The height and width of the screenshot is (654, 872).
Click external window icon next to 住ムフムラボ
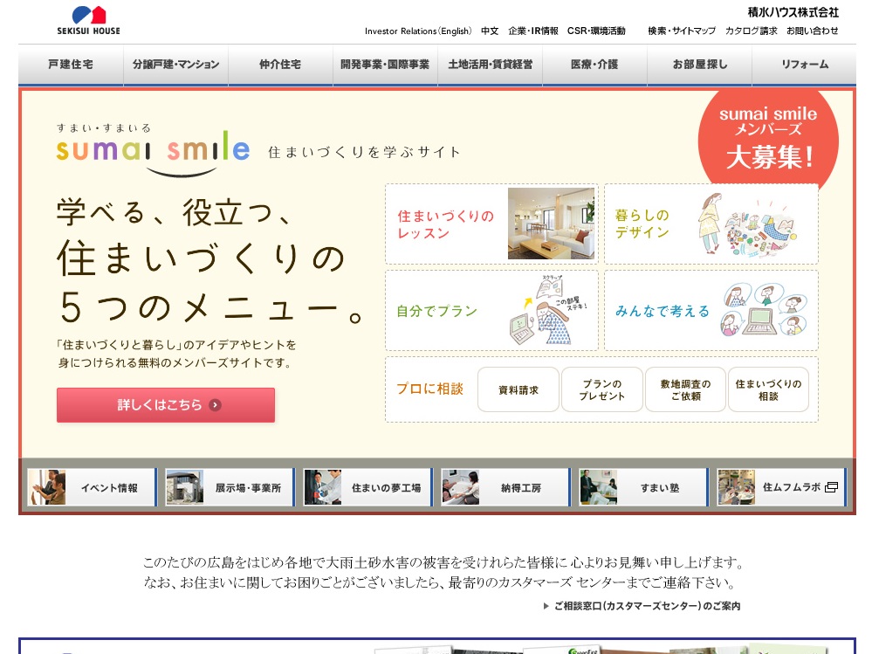831,487
